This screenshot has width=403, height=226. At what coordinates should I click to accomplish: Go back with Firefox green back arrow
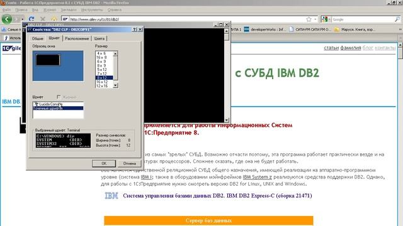(x=7, y=19)
